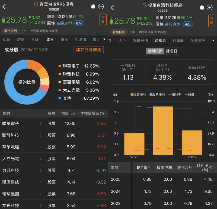Tap 月配 badge on left screen

79,23
